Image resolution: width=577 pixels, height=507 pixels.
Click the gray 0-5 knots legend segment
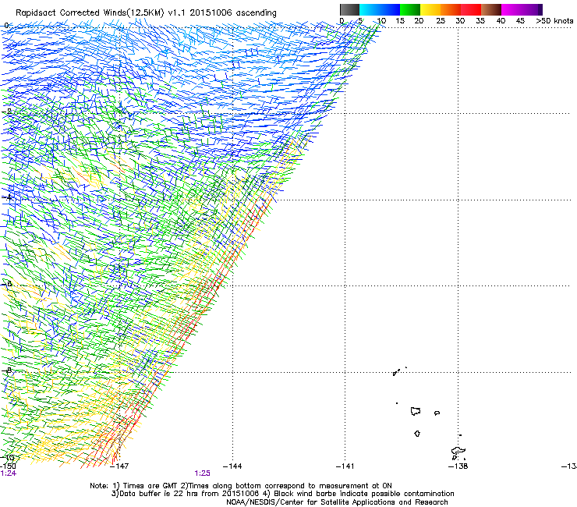coord(349,9)
